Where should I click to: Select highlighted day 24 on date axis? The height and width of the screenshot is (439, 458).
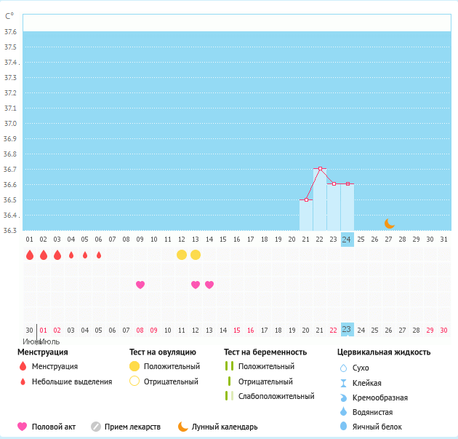coord(347,239)
